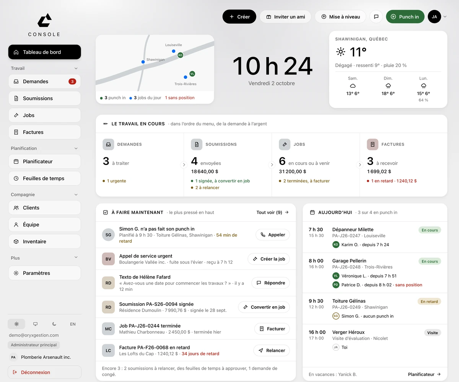This screenshot has height=382, width=459.
Task: Click the KO marker on the map
Action: pyautogui.click(x=180, y=55)
